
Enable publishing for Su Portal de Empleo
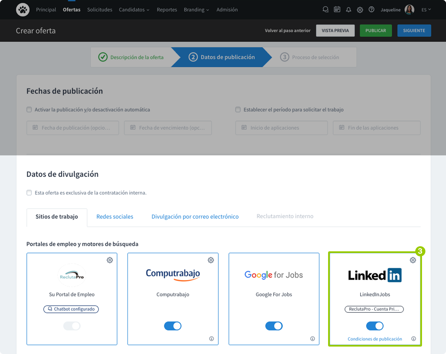72,326
